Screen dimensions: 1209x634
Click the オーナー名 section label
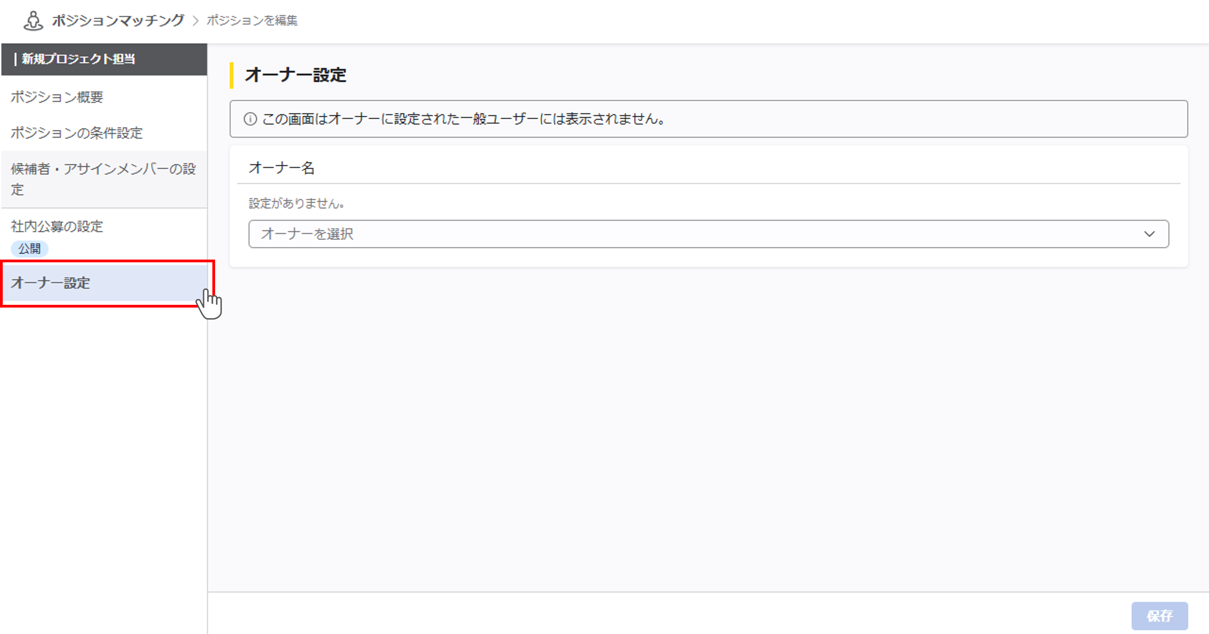[x=281, y=168]
